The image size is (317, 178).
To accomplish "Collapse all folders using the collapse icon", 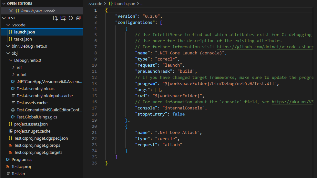I will [78, 18].
